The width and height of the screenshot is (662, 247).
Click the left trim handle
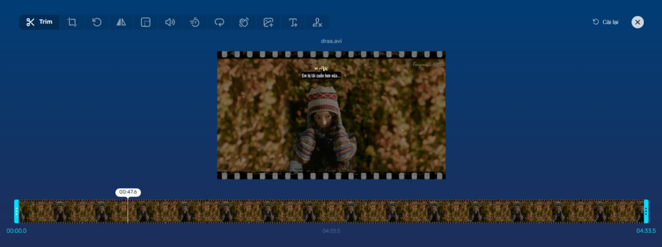pyautogui.click(x=16, y=211)
